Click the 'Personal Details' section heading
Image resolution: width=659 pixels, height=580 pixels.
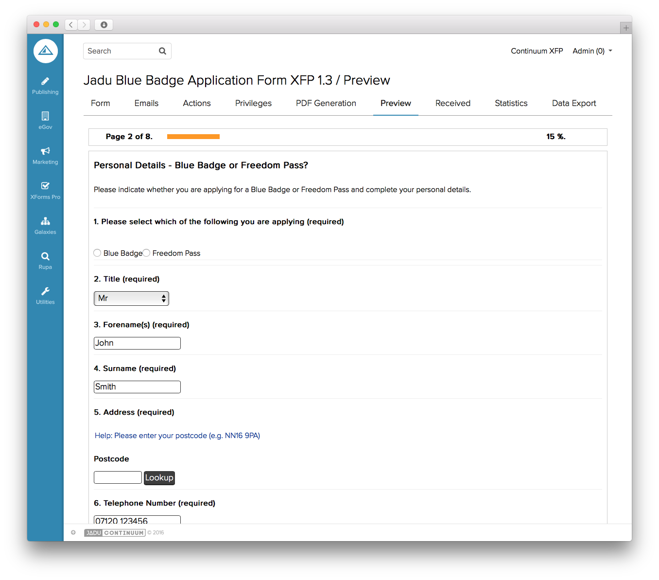click(201, 165)
